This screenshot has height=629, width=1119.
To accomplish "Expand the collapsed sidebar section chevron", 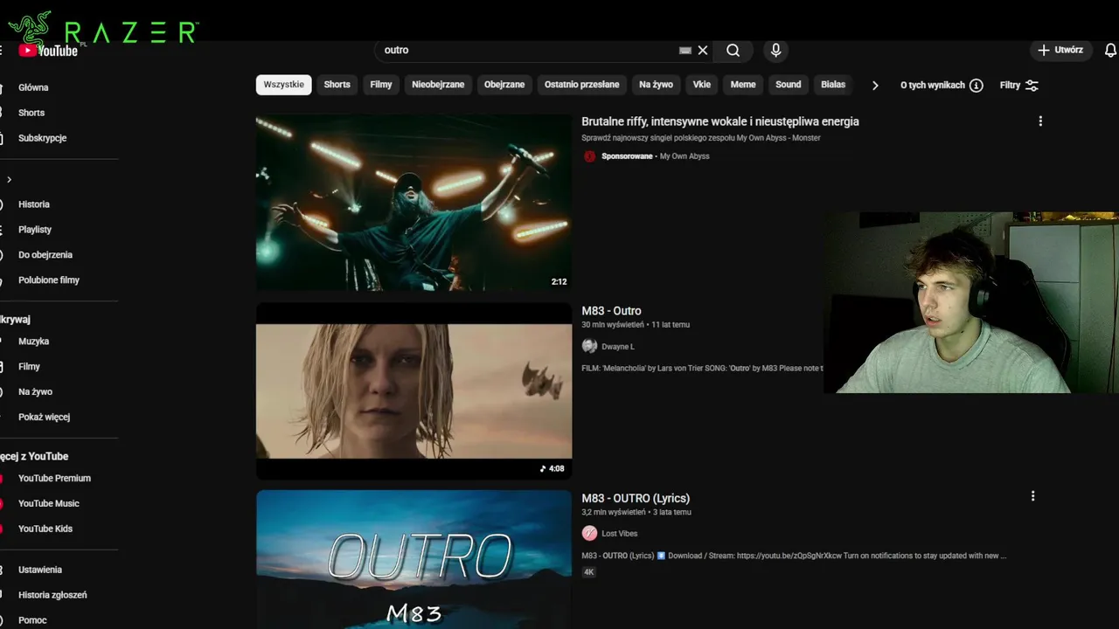I will coord(9,179).
